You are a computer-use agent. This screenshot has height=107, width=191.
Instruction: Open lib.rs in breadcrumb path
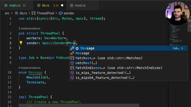click(x=23, y=13)
